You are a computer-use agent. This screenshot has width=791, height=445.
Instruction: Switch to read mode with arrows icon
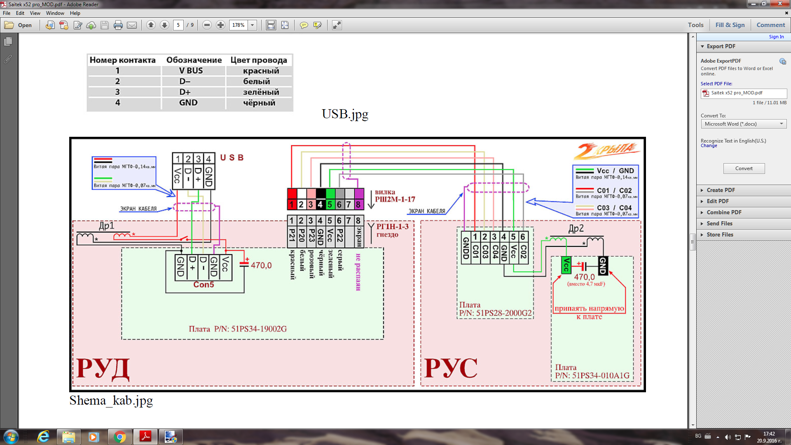(x=337, y=25)
